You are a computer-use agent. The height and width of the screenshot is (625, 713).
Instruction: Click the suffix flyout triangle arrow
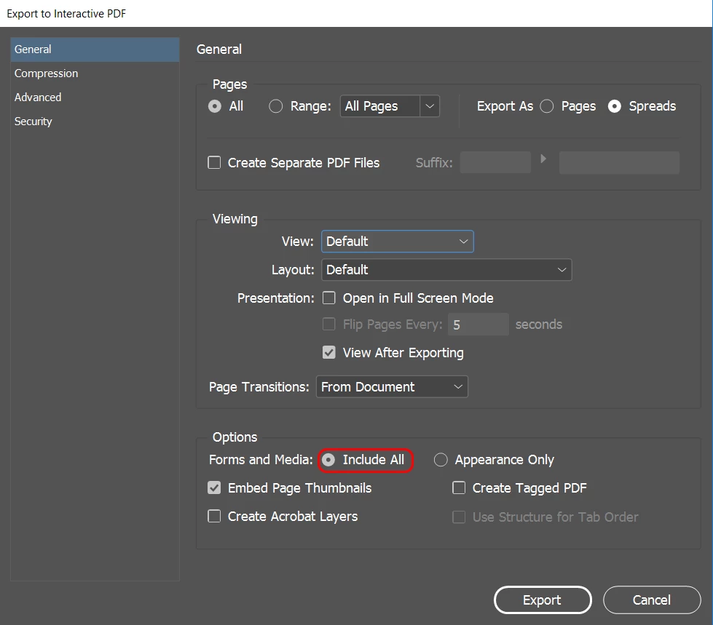543,159
